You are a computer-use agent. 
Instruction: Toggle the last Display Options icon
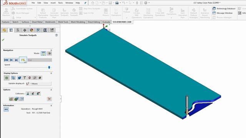point(40,78)
